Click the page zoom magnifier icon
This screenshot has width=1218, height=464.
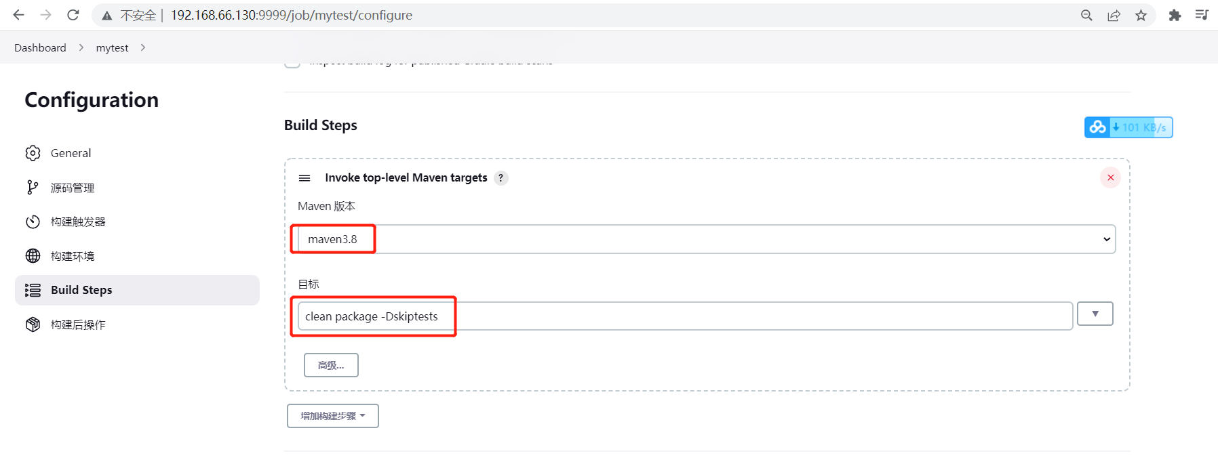tap(1086, 15)
